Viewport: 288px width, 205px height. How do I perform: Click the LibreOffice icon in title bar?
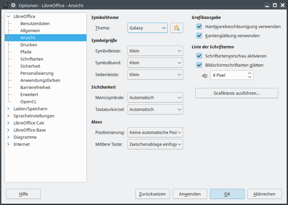point(13,5)
